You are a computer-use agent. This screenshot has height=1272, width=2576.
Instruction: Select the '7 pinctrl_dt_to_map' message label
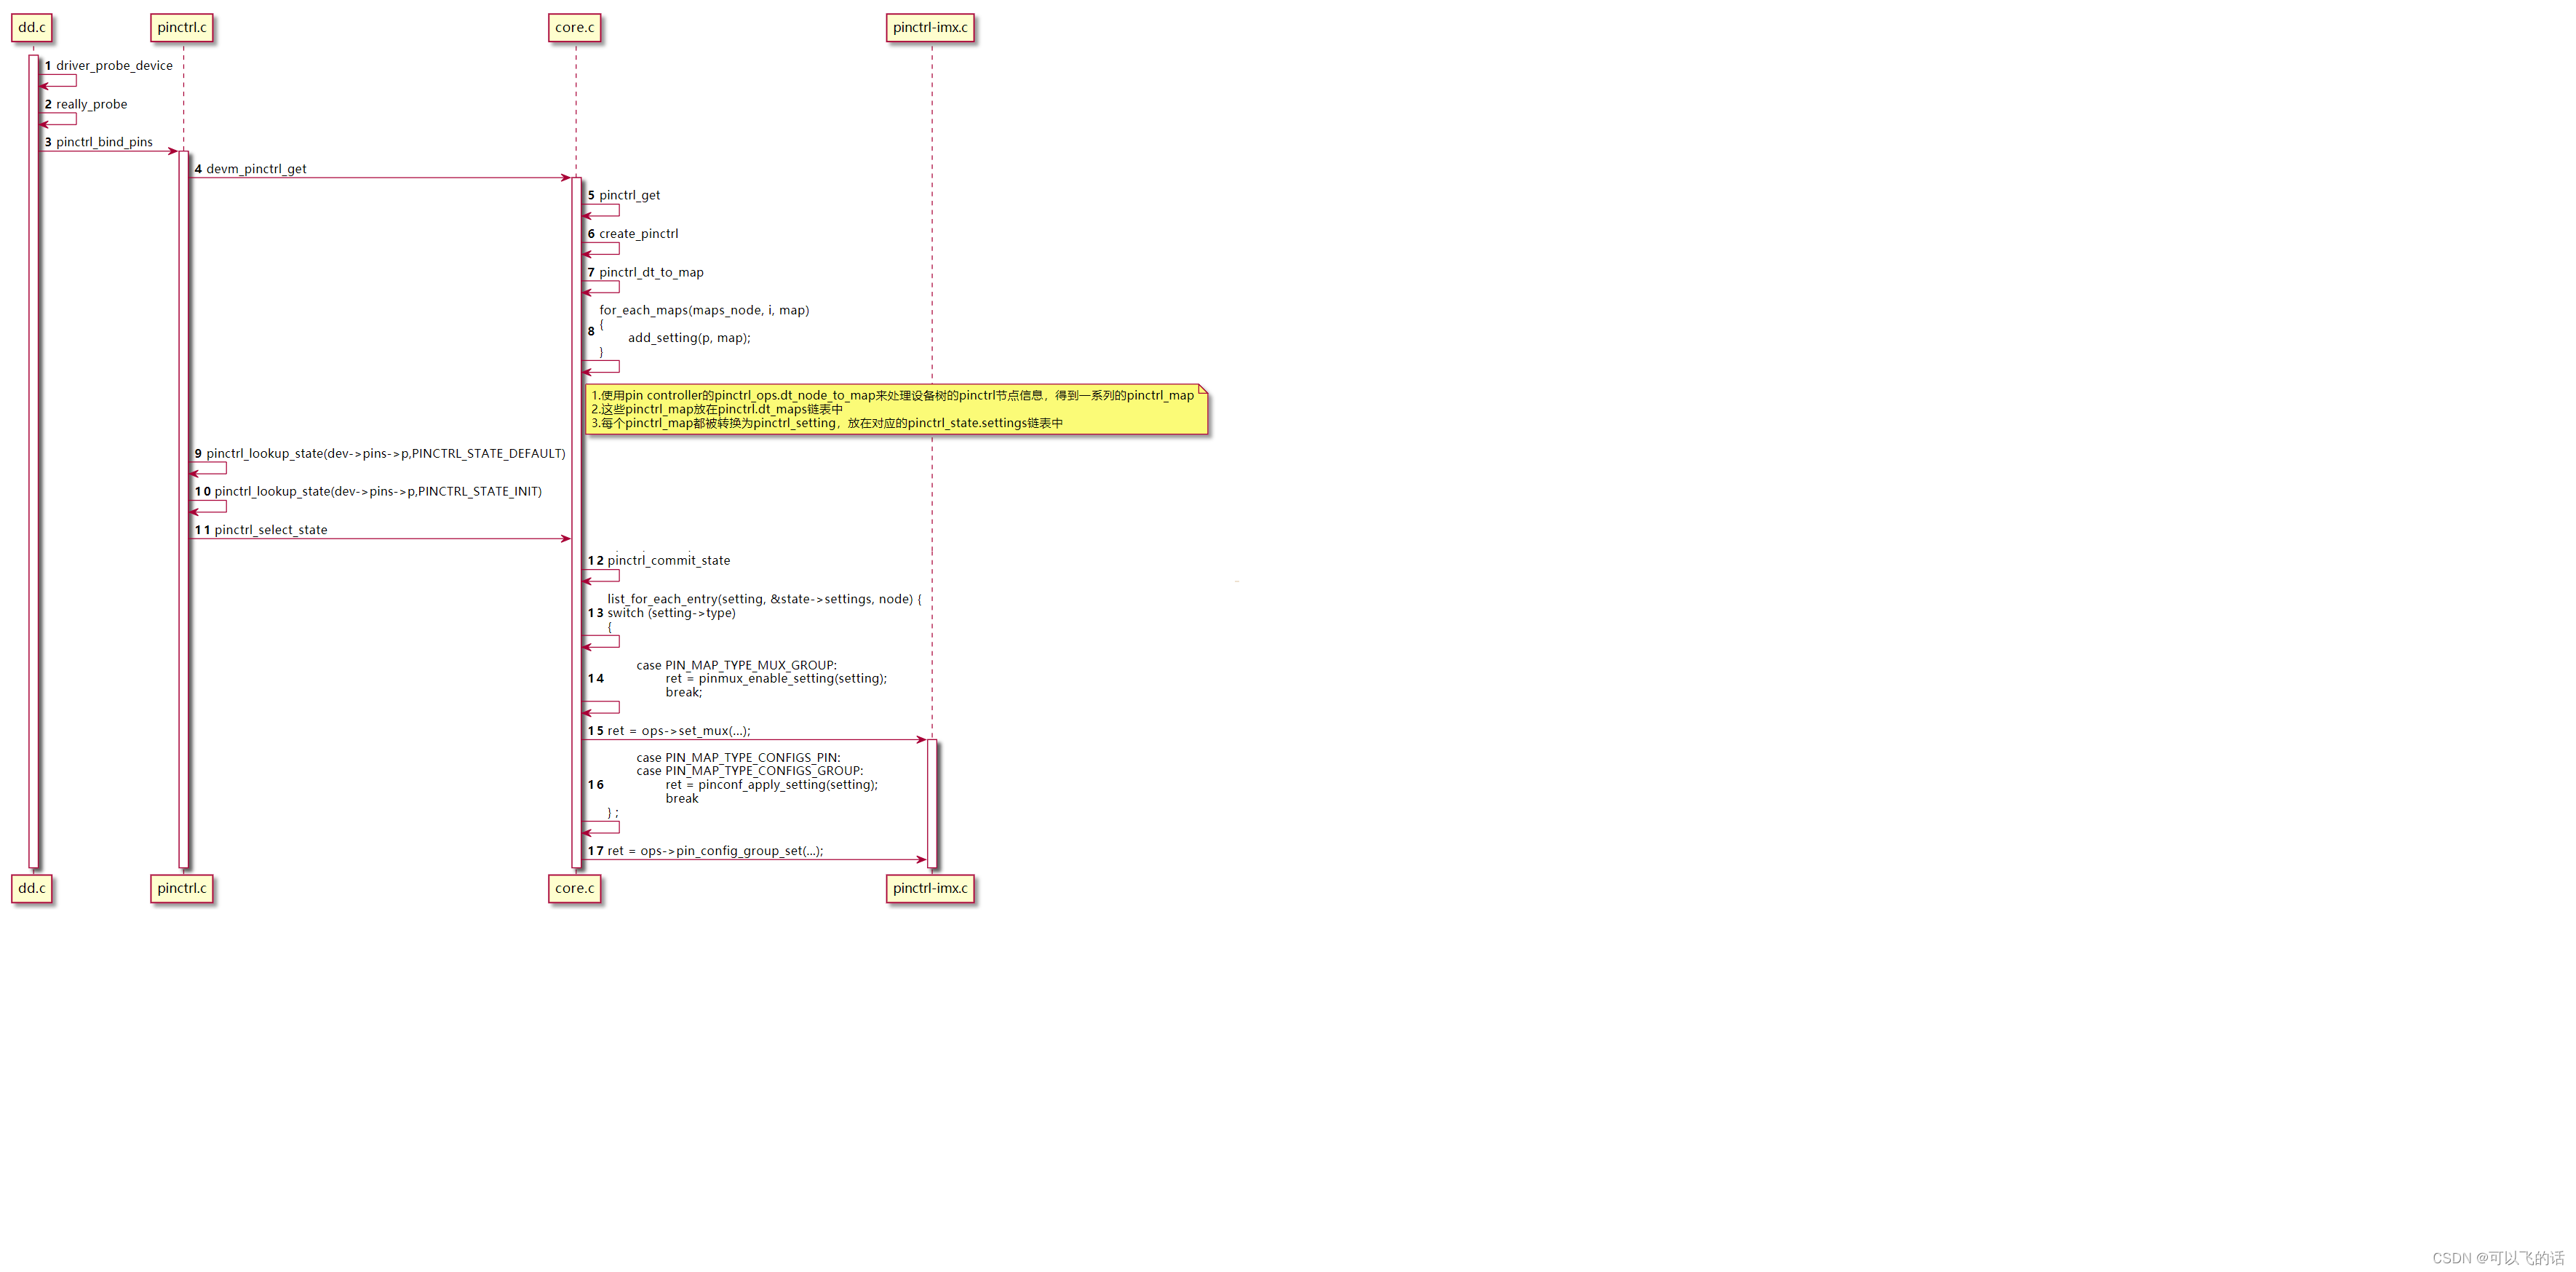[646, 272]
